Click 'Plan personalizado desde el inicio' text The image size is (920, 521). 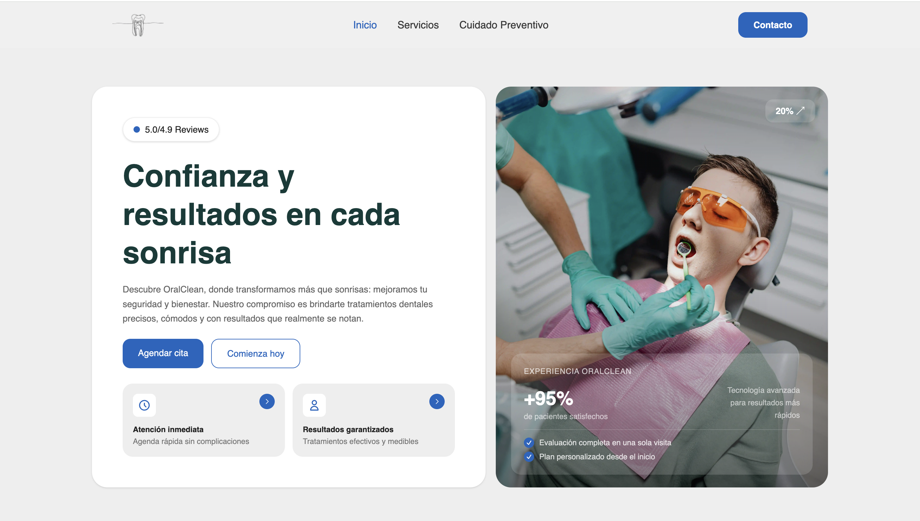pyautogui.click(x=597, y=456)
